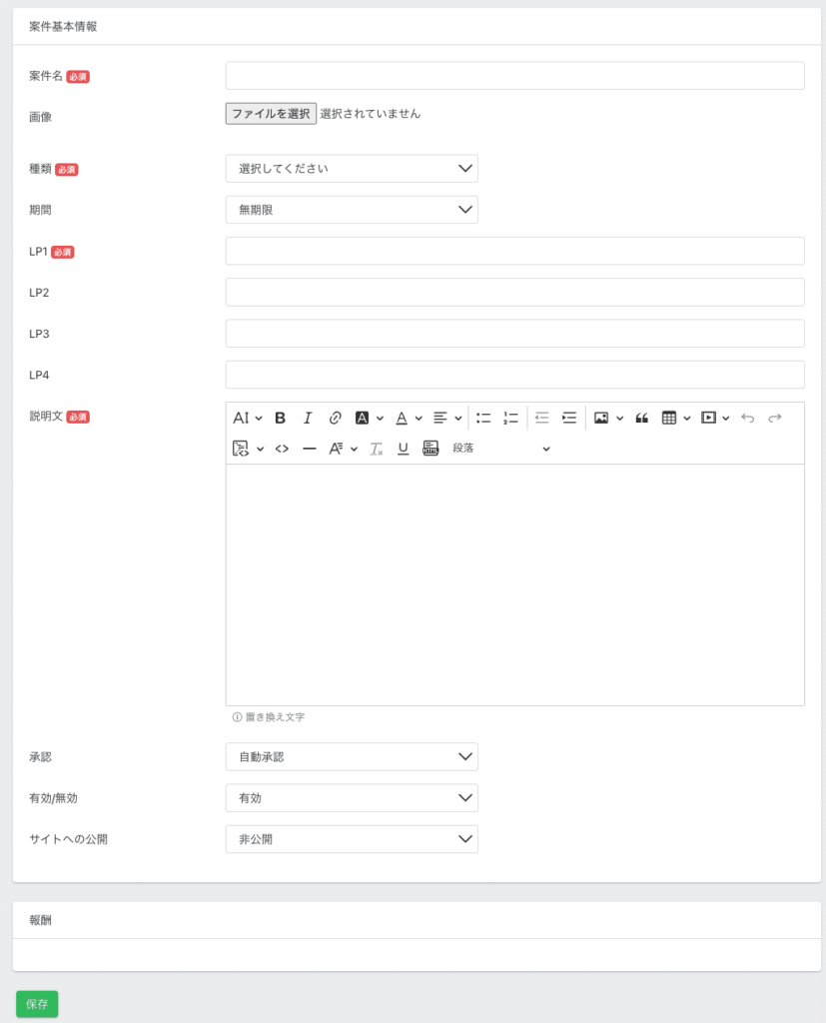Image resolution: width=826 pixels, height=1023 pixels.
Task: Insert a table in the editor
Action: click(x=669, y=419)
